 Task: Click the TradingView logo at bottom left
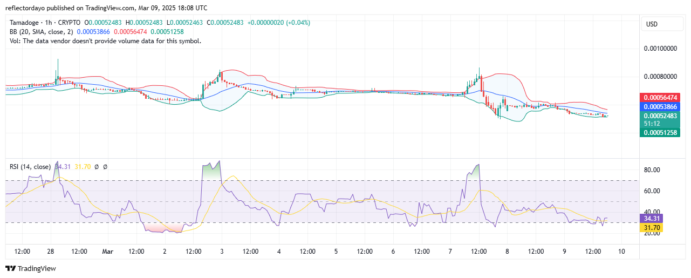[30, 268]
